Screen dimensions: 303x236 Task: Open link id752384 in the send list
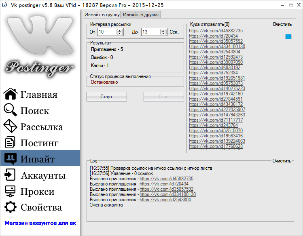coord(213,73)
